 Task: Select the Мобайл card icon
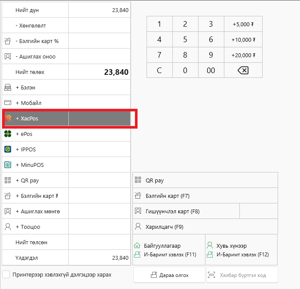coord(7,103)
